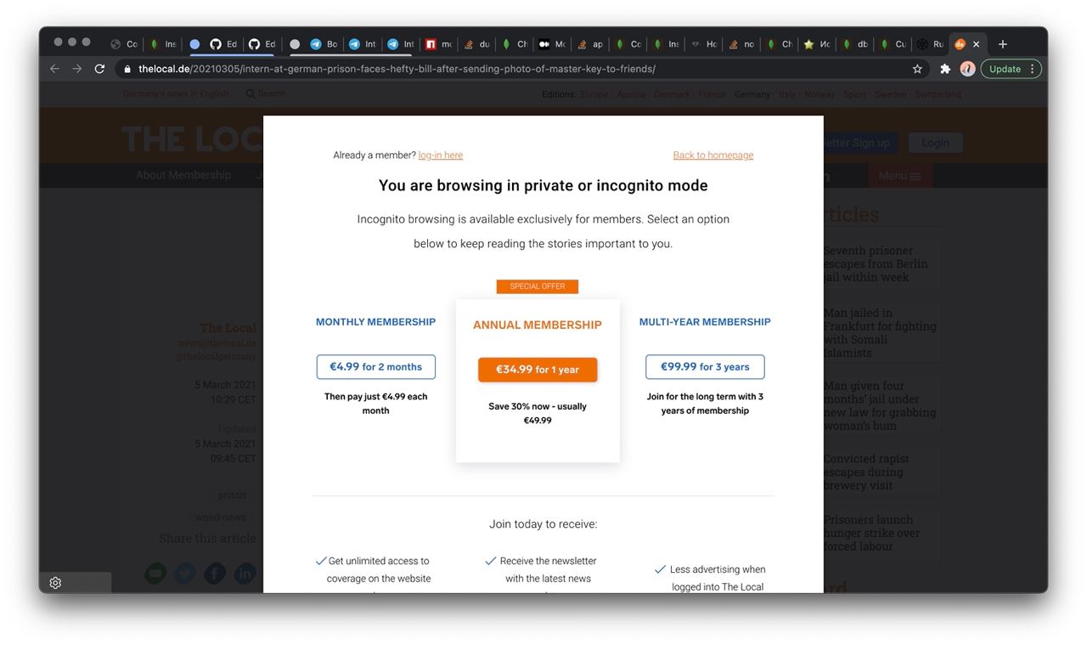Open the settings gear at the bottom left
The image size is (1087, 645).
click(55, 583)
